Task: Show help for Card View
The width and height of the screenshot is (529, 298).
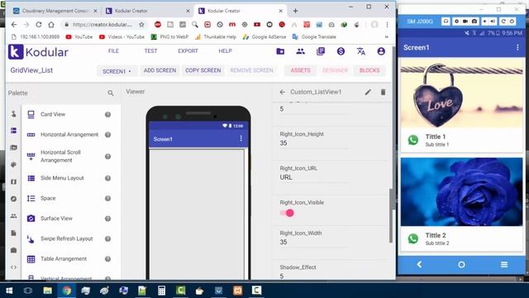Action: [x=107, y=114]
